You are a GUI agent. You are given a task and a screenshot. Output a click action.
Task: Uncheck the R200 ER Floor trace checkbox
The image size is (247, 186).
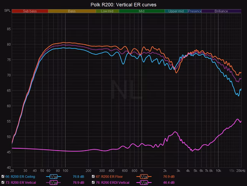coord(93,176)
